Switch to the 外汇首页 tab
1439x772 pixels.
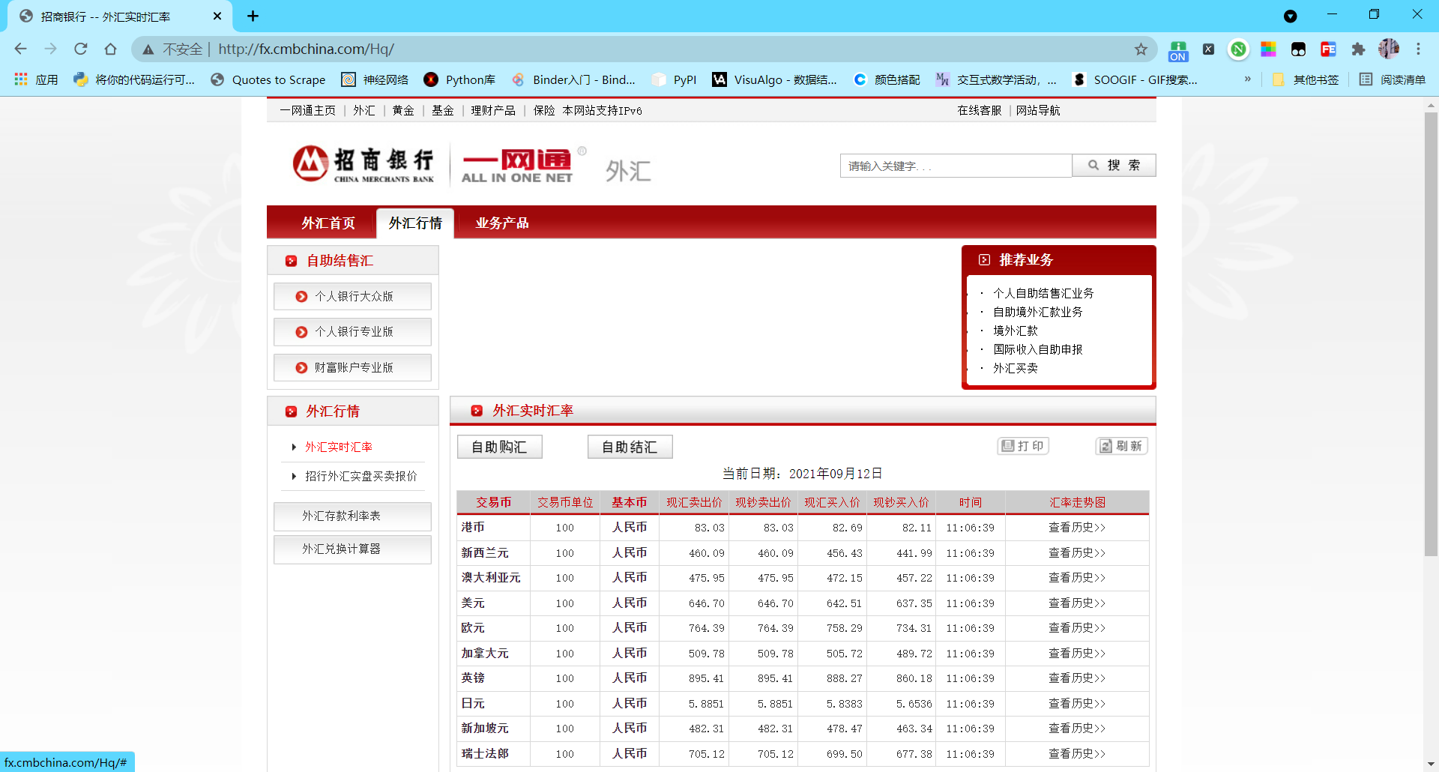[328, 223]
